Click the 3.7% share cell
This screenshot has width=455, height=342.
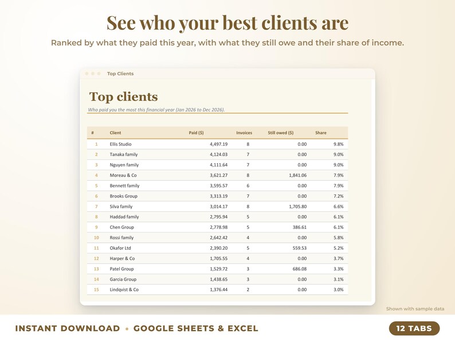(338, 259)
